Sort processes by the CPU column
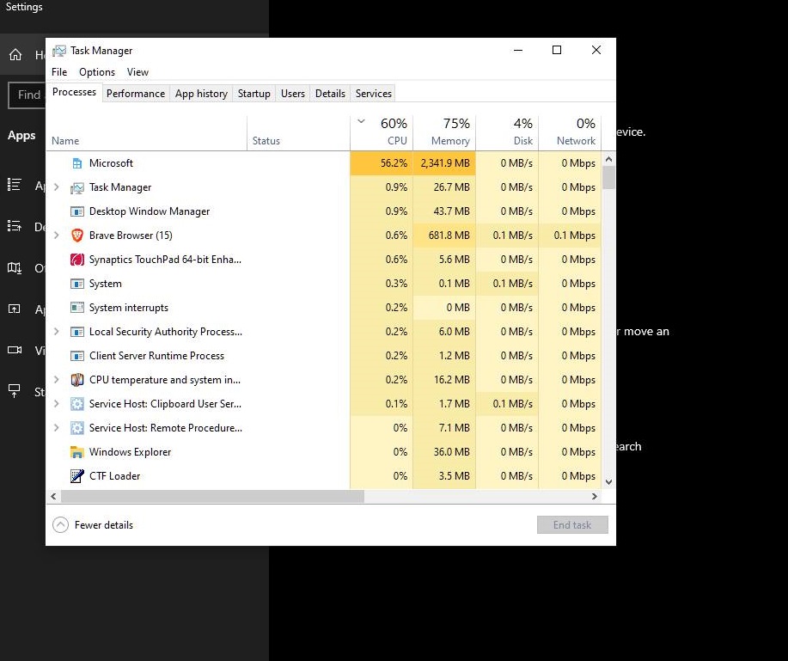The height and width of the screenshot is (661, 788). tap(384, 131)
